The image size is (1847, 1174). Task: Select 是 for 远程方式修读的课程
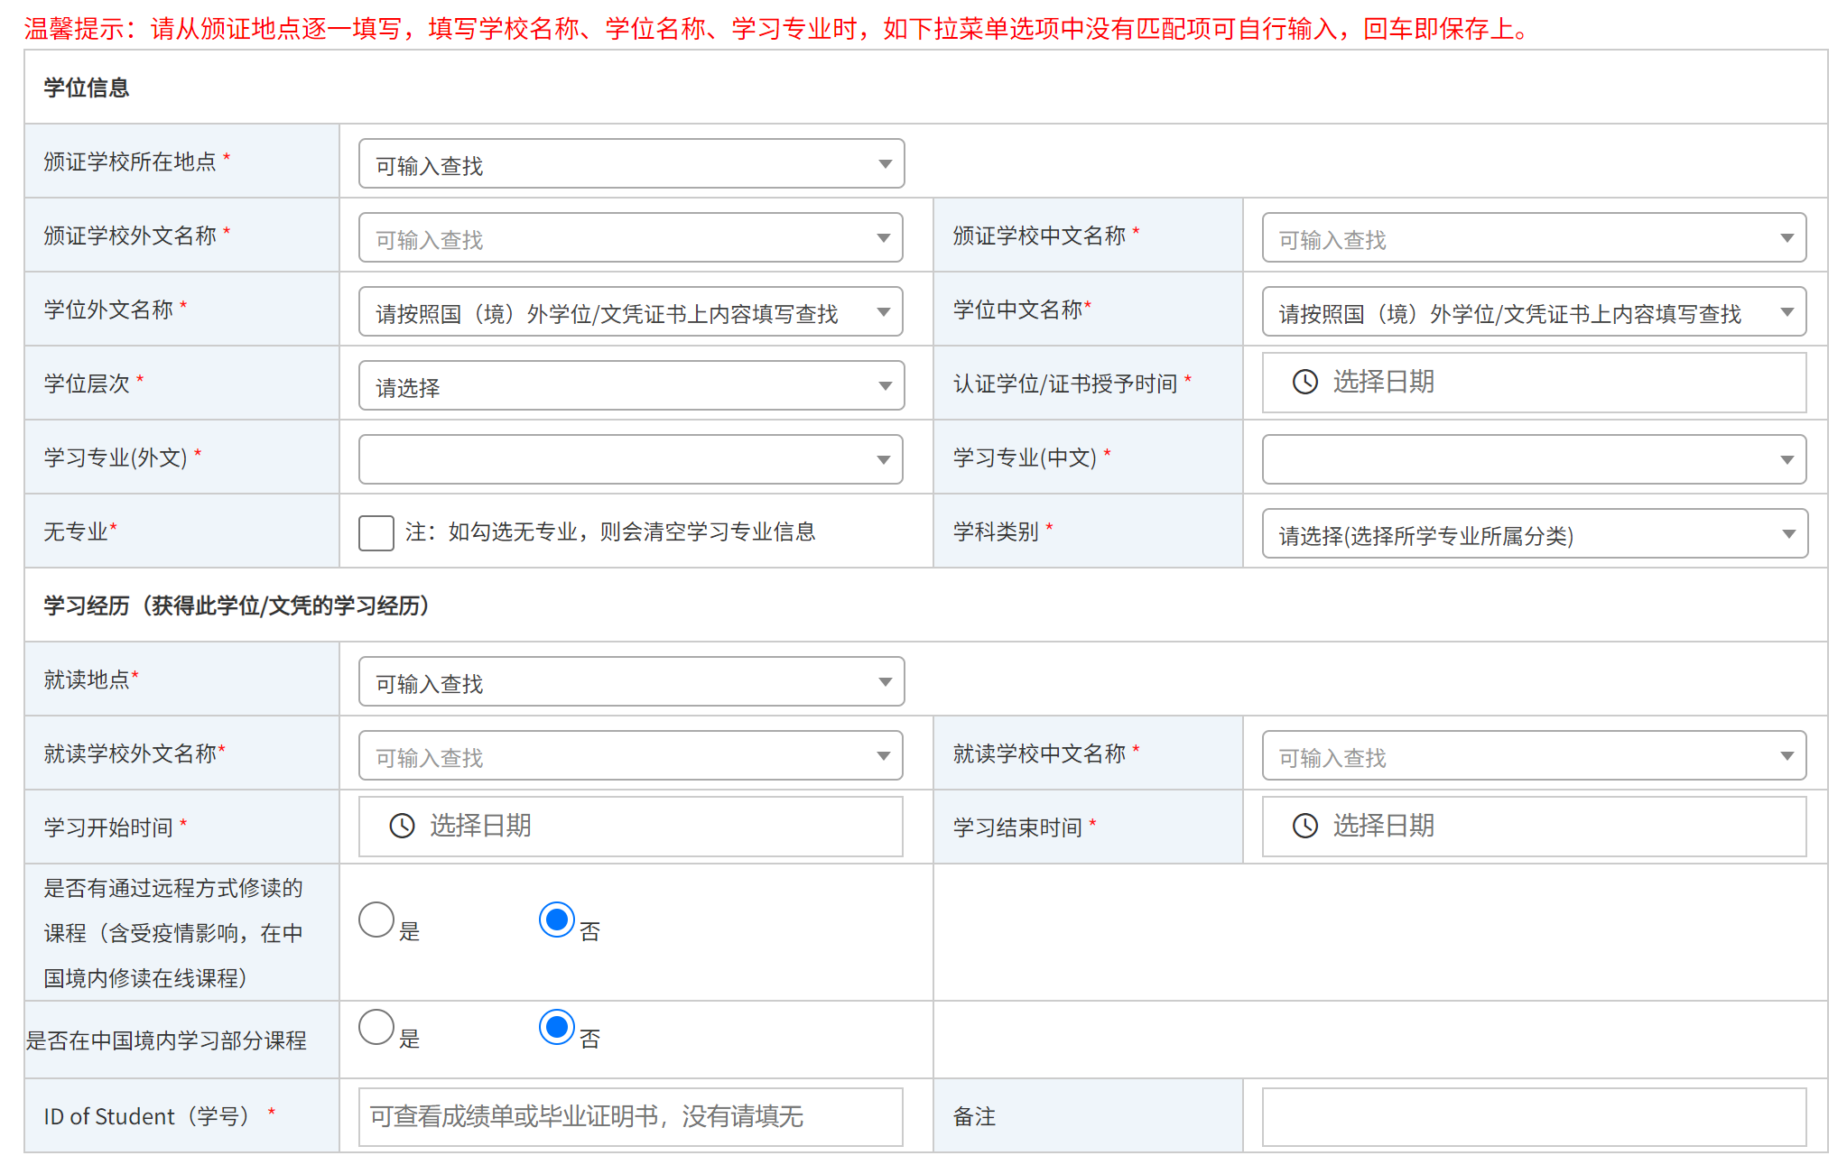(x=376, y=920)
